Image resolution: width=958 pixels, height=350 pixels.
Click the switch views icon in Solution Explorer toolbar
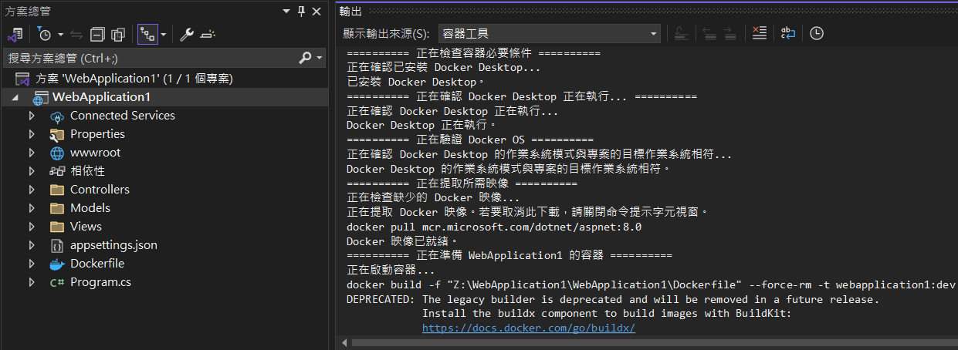(x=15, y=34)
